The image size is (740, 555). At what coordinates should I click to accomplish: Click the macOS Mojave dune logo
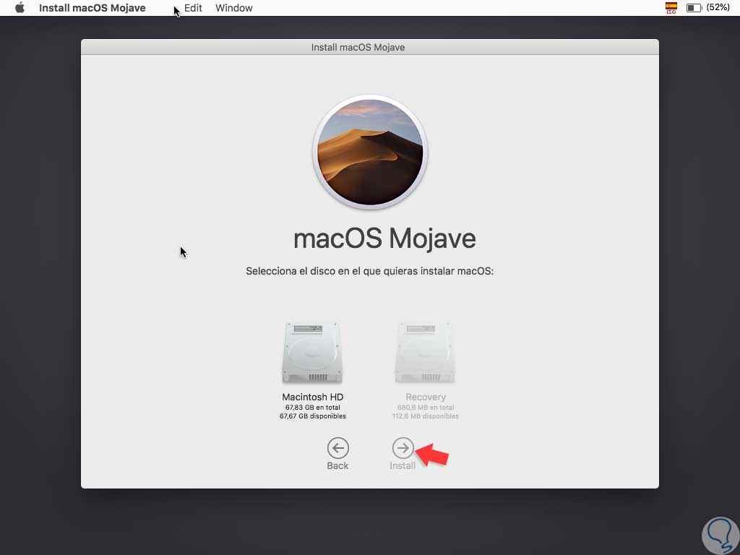(370, 152)
